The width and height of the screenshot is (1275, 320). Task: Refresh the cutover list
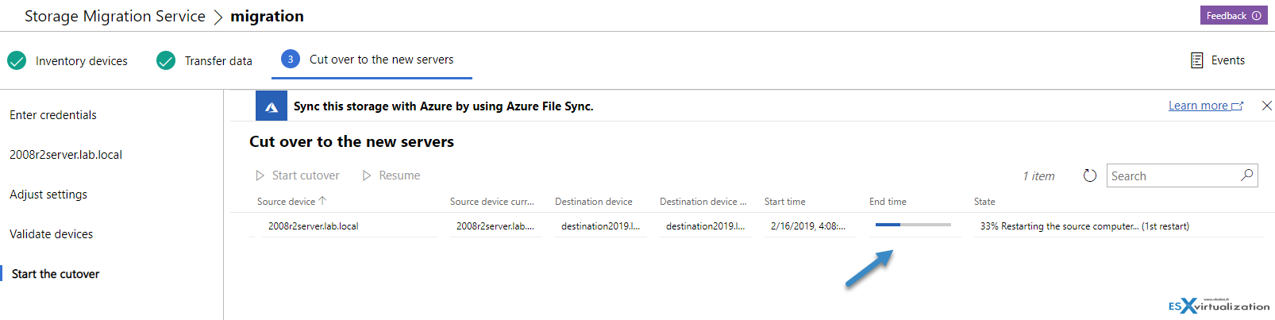point(1090,175)
